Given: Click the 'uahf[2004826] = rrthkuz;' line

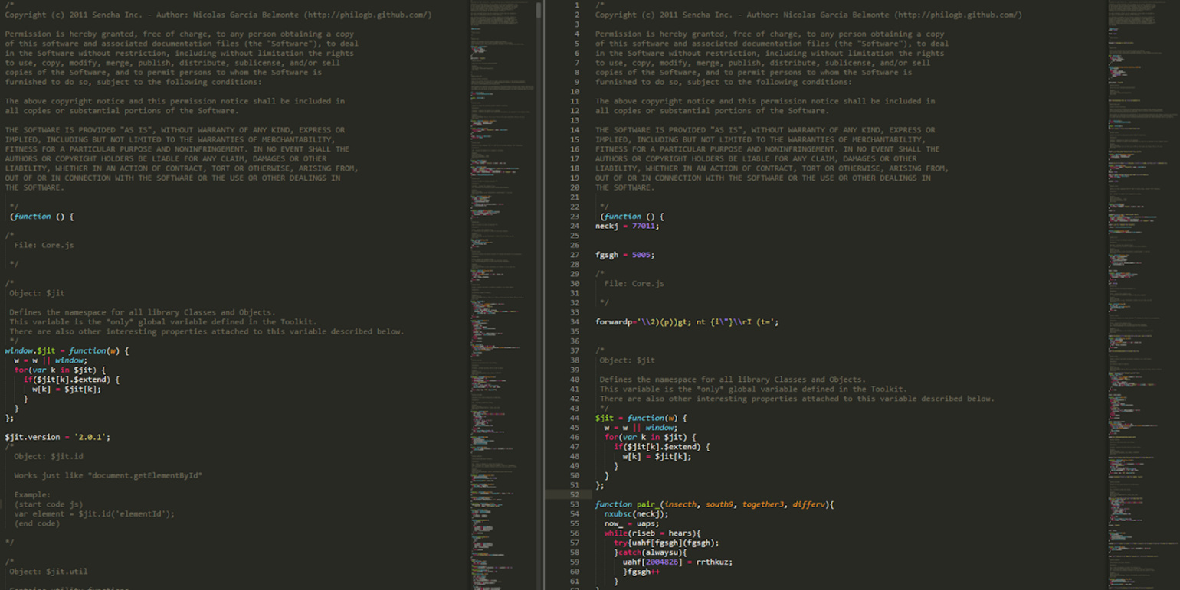Looking at the screenshot, I should coord(677,562).
